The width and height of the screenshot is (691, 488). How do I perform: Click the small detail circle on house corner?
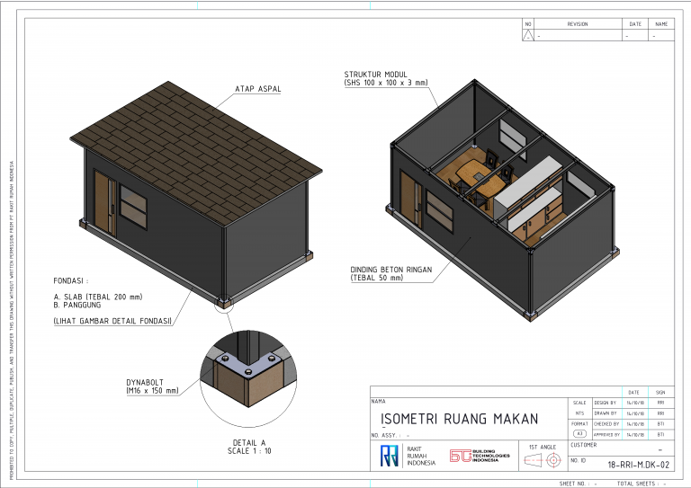[223, 304]
